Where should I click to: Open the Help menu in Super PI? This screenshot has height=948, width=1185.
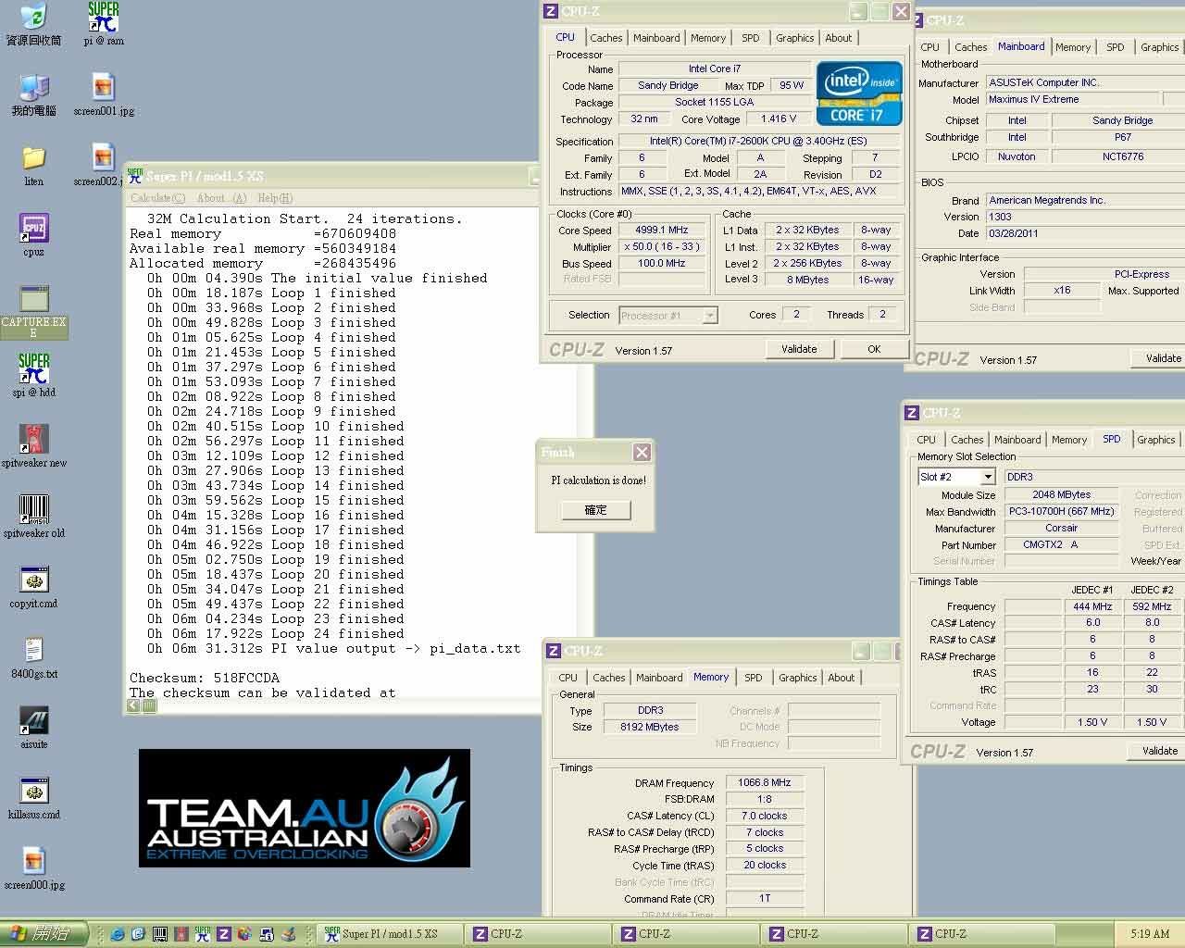pos(274,198)
